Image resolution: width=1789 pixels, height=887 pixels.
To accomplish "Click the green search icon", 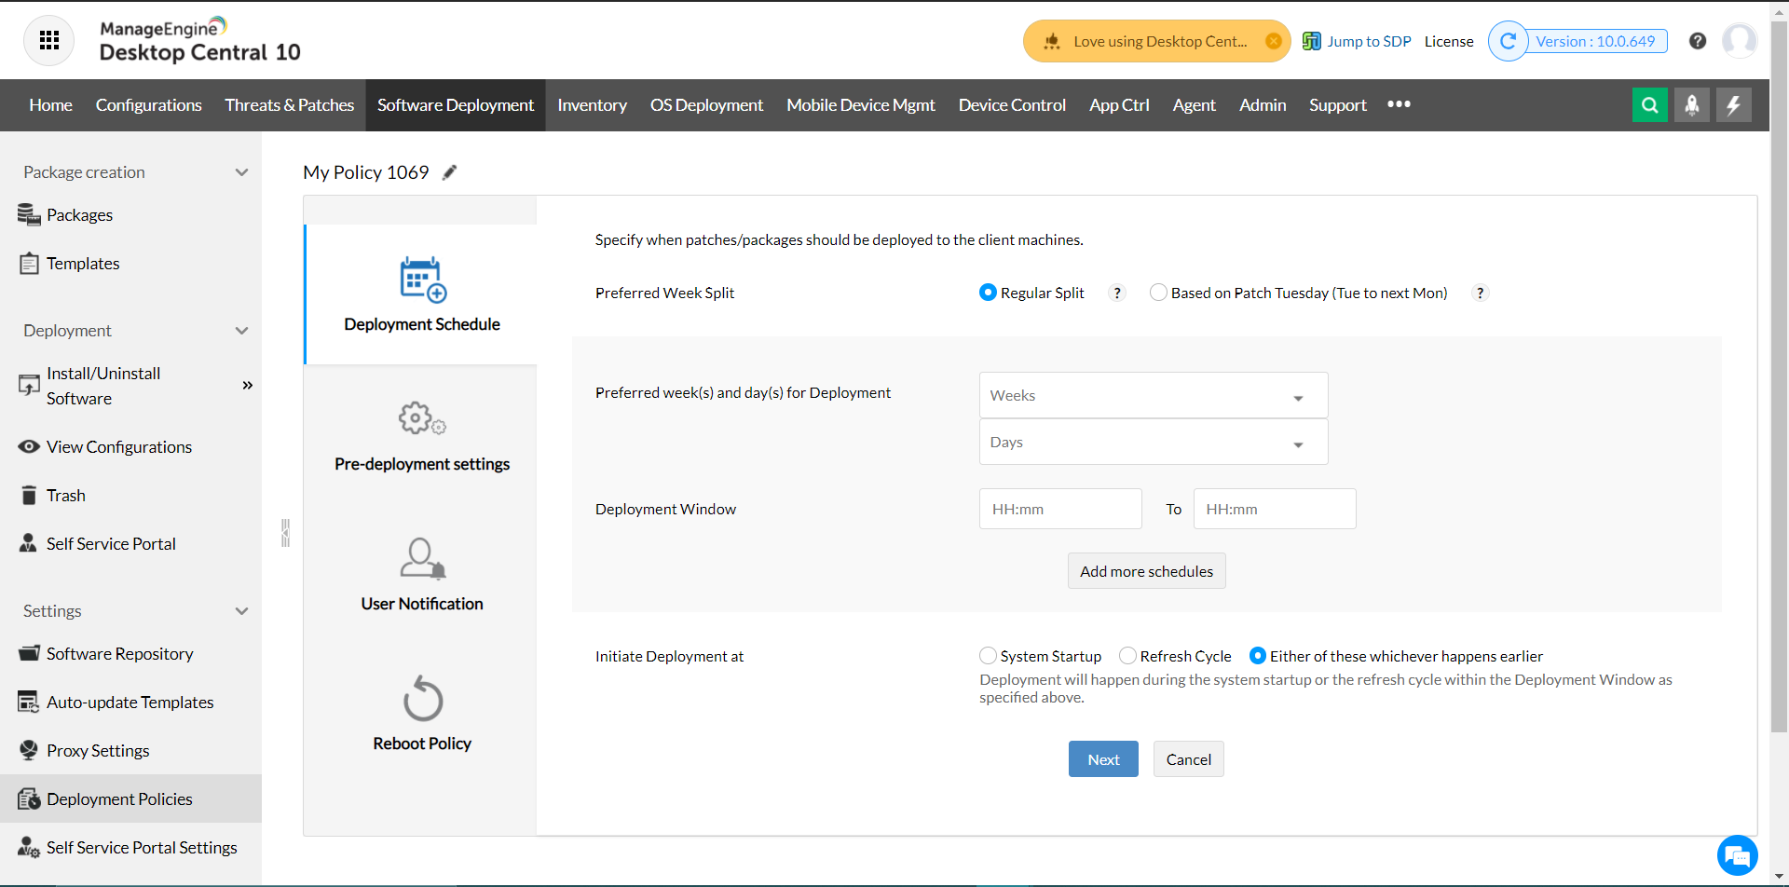I will pos(1649,104).
